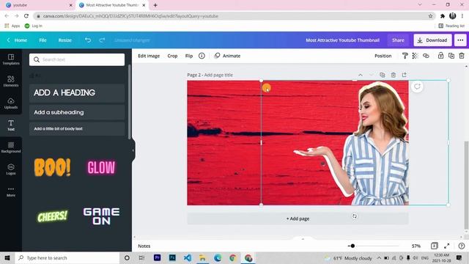Choose the Crop option

[172, 56]
